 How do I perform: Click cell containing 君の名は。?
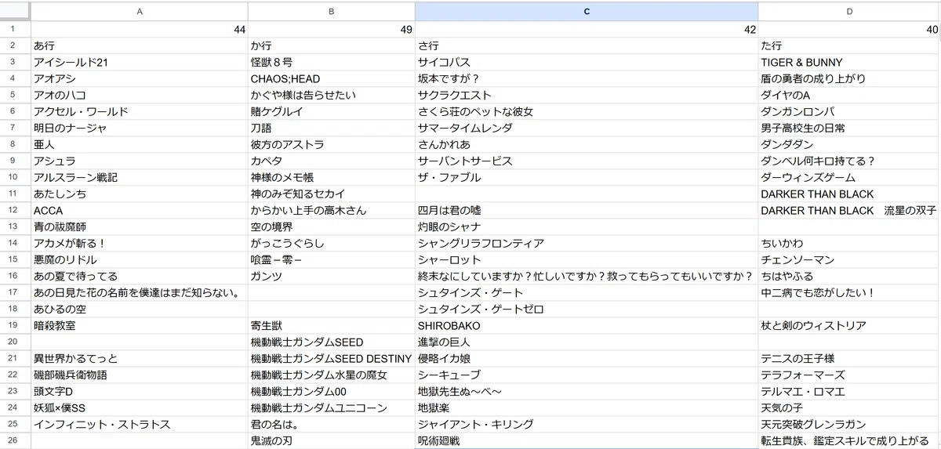(x=332, y=425)
